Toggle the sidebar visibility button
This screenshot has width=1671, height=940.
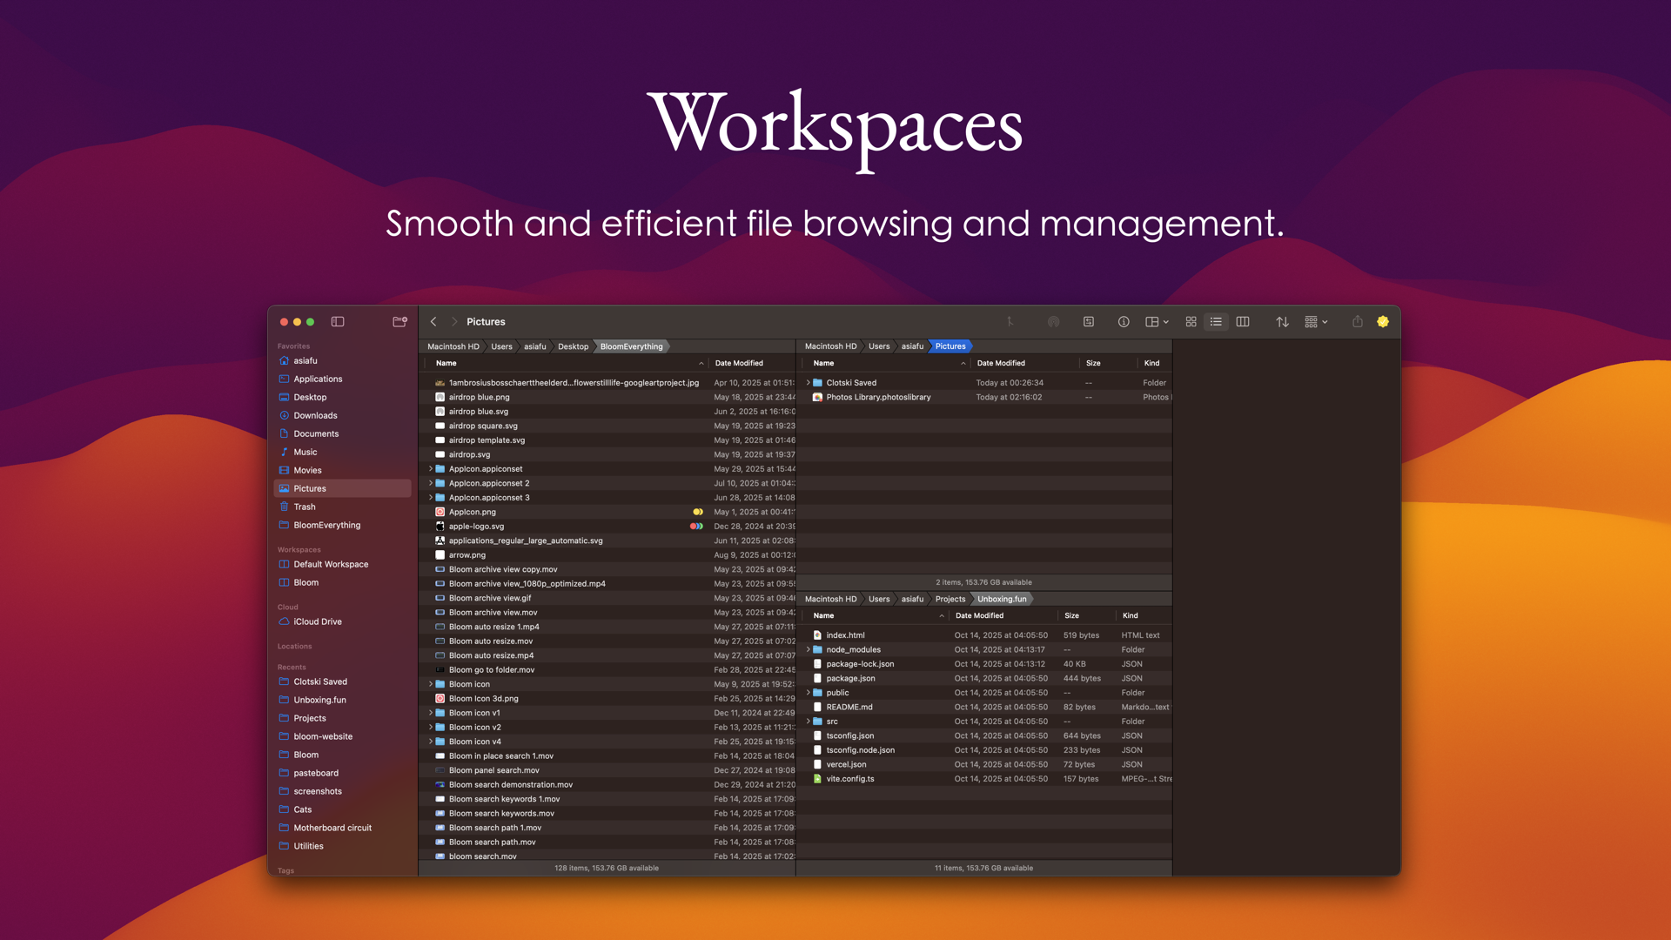click(x=338, y=322)
